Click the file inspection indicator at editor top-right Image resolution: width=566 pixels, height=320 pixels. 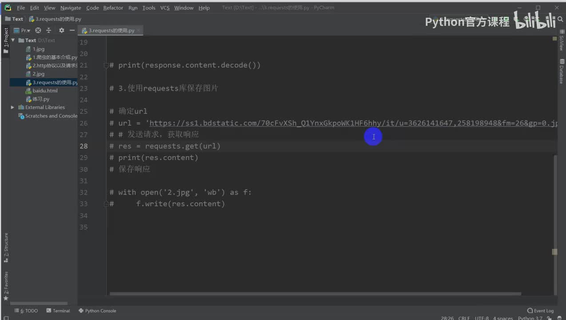pos(555,39)
